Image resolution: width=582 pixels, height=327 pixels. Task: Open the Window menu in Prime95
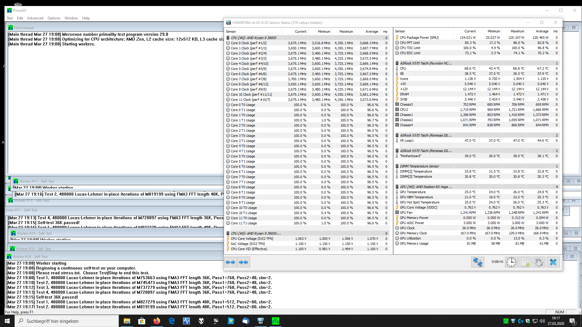pyautogui.click(x=71, y=18)
